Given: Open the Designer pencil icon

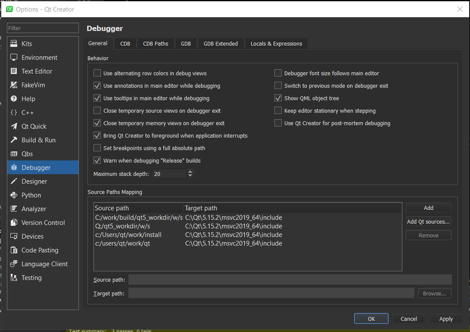Looking at the screenshot, I should point(14,181).
